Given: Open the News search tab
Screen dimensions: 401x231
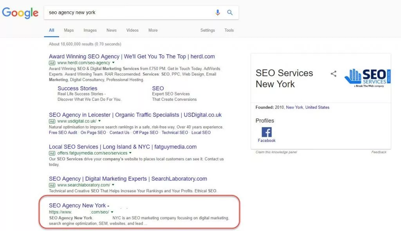Looking at the screenshot, I should click(x=111, y=30).
